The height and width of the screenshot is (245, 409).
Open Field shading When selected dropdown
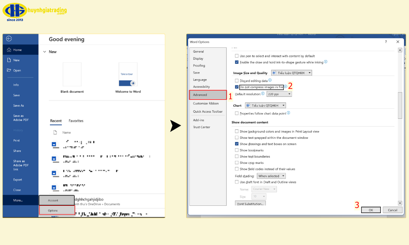point(271,176)
